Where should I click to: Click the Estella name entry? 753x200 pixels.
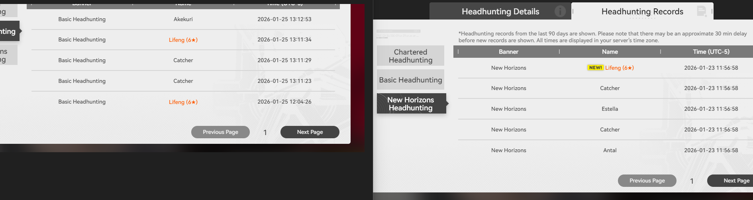click(610, 109)
